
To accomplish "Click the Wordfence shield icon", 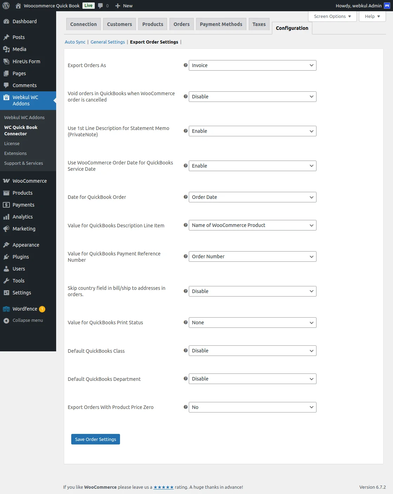I will coord(6,309).
